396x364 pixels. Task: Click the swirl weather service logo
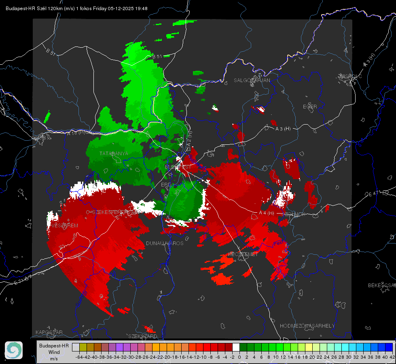(x=14, y=350)
